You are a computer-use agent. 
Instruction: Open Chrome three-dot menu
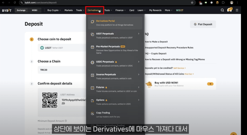pyautogui.click(x=237, y=2)
